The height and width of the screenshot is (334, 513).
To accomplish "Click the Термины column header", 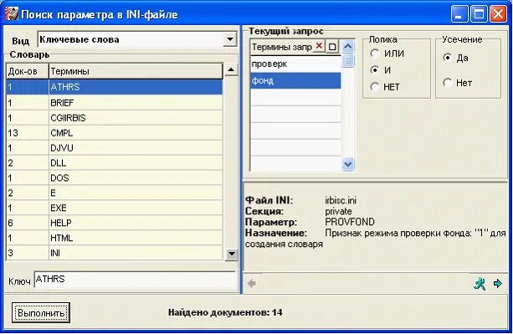I will 136,71.
